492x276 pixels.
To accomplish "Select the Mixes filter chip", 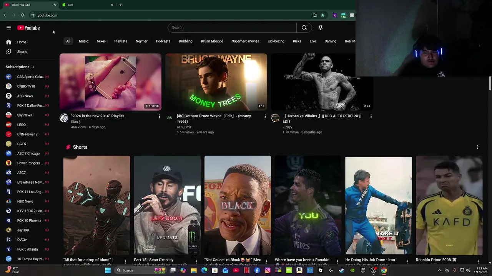I will click(x=101, y=41).
